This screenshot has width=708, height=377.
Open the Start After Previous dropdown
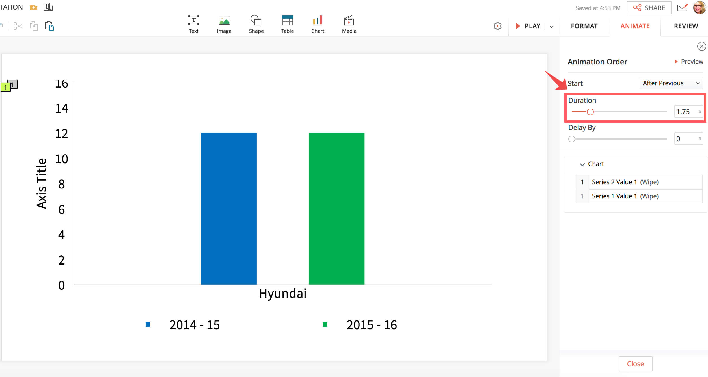click(671, 83)
